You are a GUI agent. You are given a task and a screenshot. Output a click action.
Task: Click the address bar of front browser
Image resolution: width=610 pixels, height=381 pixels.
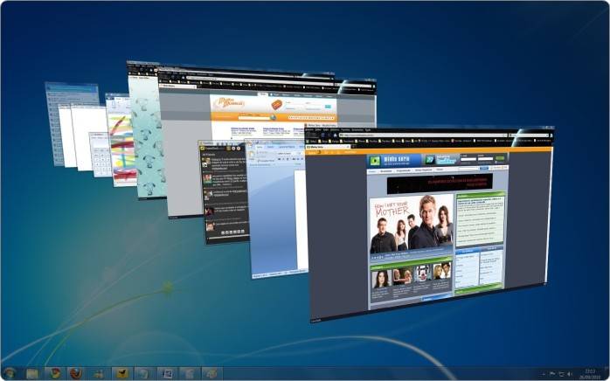tap(423, 135)
